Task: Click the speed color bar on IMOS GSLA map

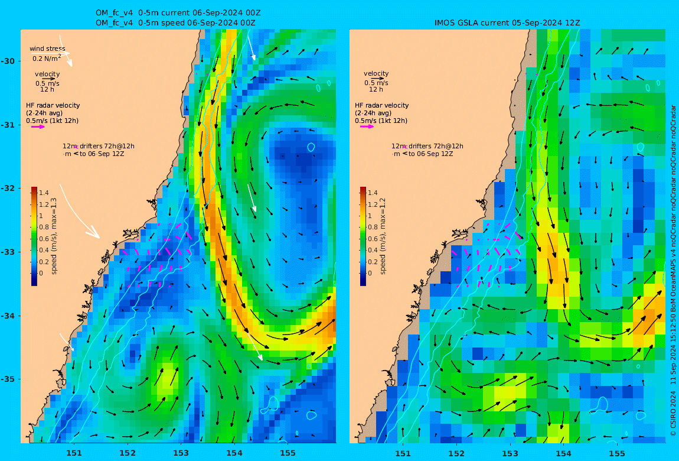Action: (363, 236)
